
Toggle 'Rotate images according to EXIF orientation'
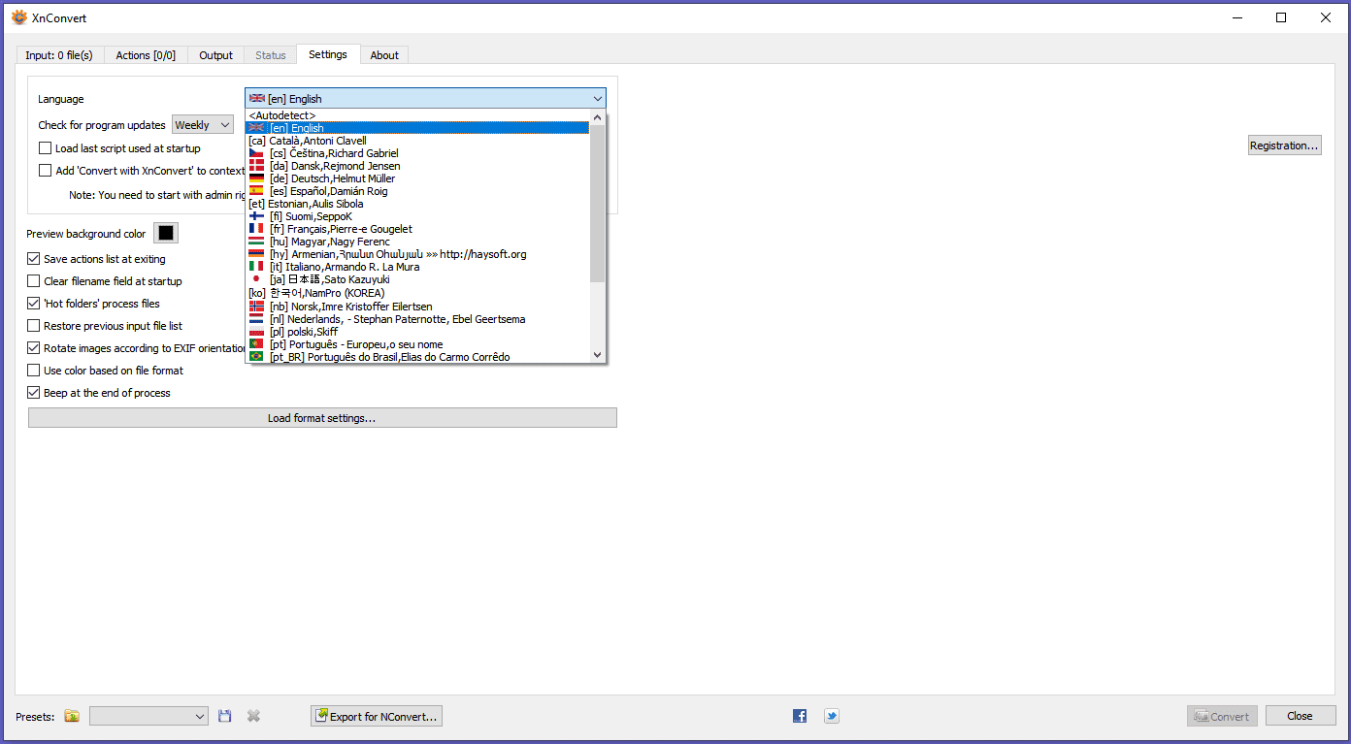(34, 348)
